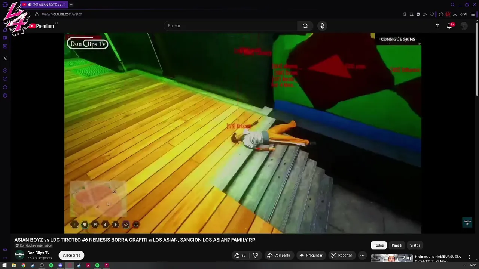Open a new browser tab
Image resolution: width=479 pixels, height=269 pixels.
coord(71,4)
